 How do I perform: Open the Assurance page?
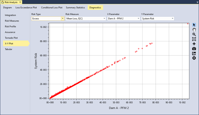tap(10, 32)
